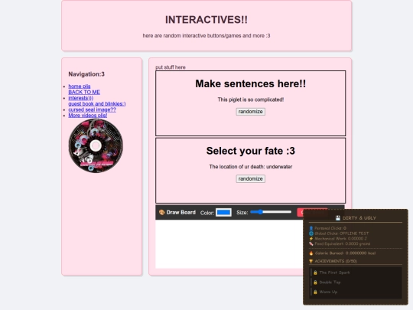The height and width of the screenshot is (310, 413).
Task: Click the candy icon by Food Equivalent
Action: click(x=311, y=244)
